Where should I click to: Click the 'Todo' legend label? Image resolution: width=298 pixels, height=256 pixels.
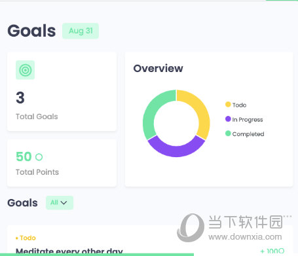(x=239, y=105)
